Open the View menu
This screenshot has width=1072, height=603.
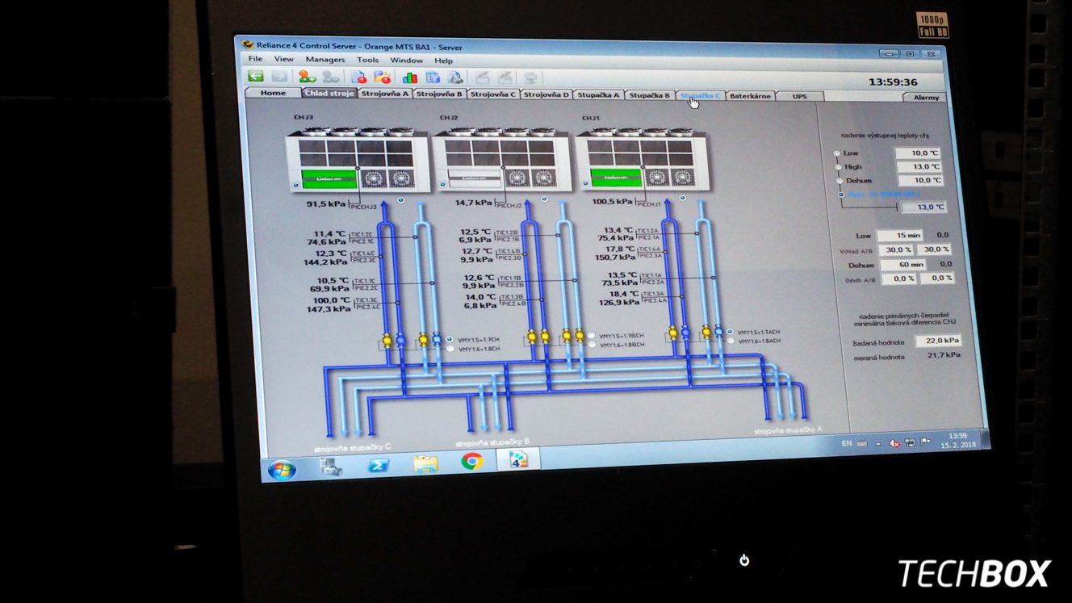coord(283,60)
